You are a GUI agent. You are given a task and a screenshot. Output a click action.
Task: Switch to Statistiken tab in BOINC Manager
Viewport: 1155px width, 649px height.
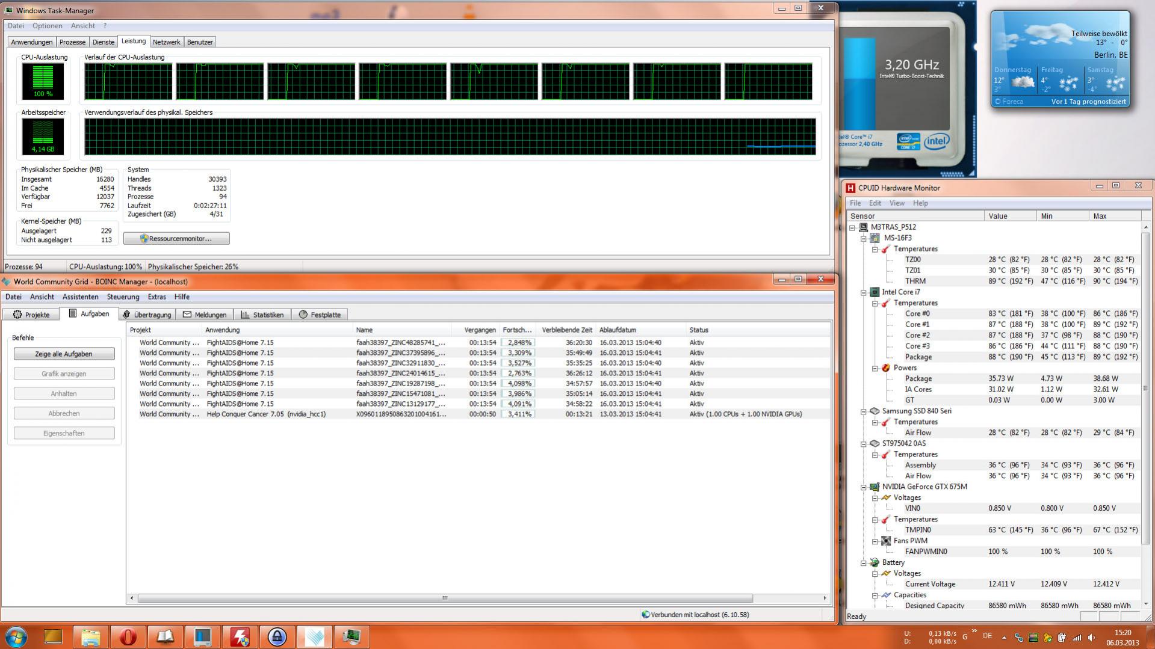click(x=262, y=315)
